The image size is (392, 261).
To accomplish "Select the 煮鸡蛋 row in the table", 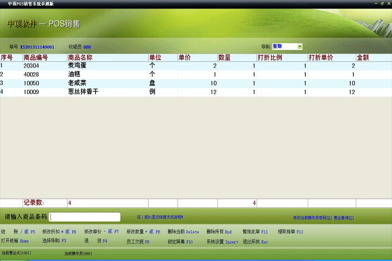I will (x=196, y=66).
